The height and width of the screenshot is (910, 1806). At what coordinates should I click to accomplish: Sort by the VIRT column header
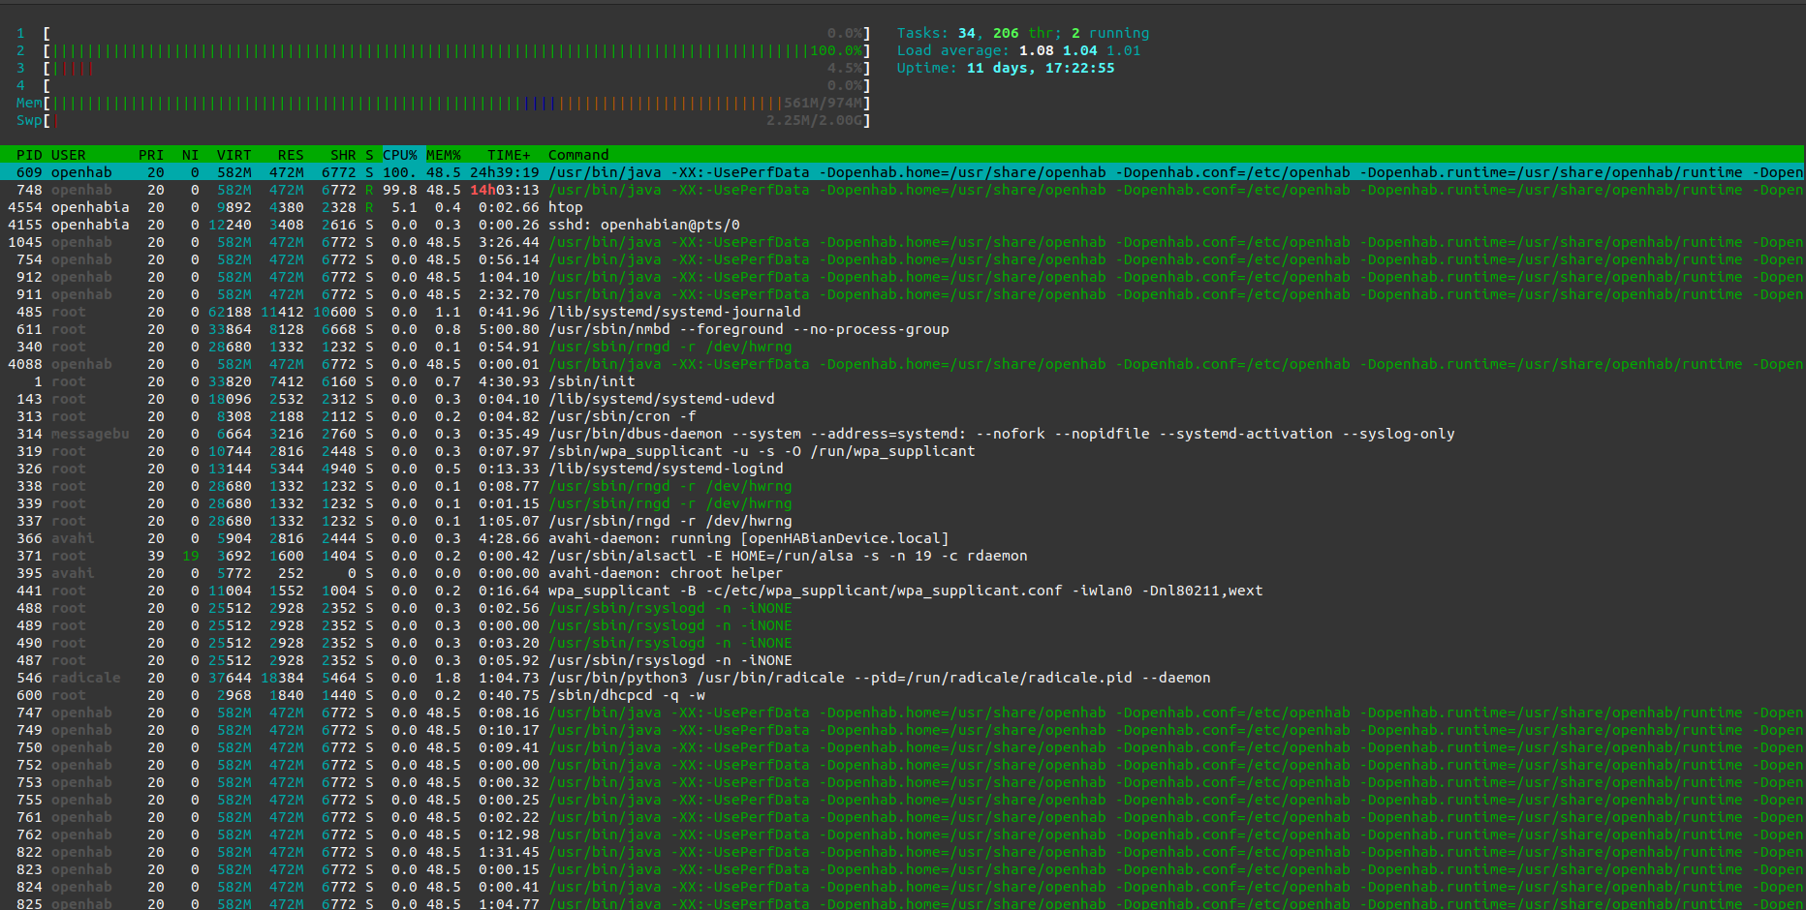[x=234, y=155]
